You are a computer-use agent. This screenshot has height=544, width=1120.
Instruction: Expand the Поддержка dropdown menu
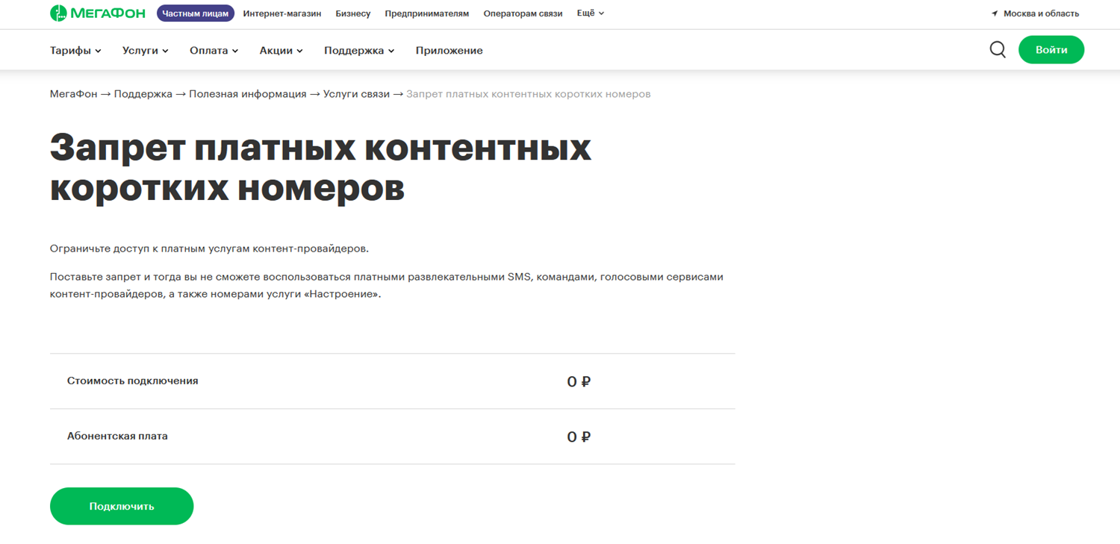click(359, 51)
